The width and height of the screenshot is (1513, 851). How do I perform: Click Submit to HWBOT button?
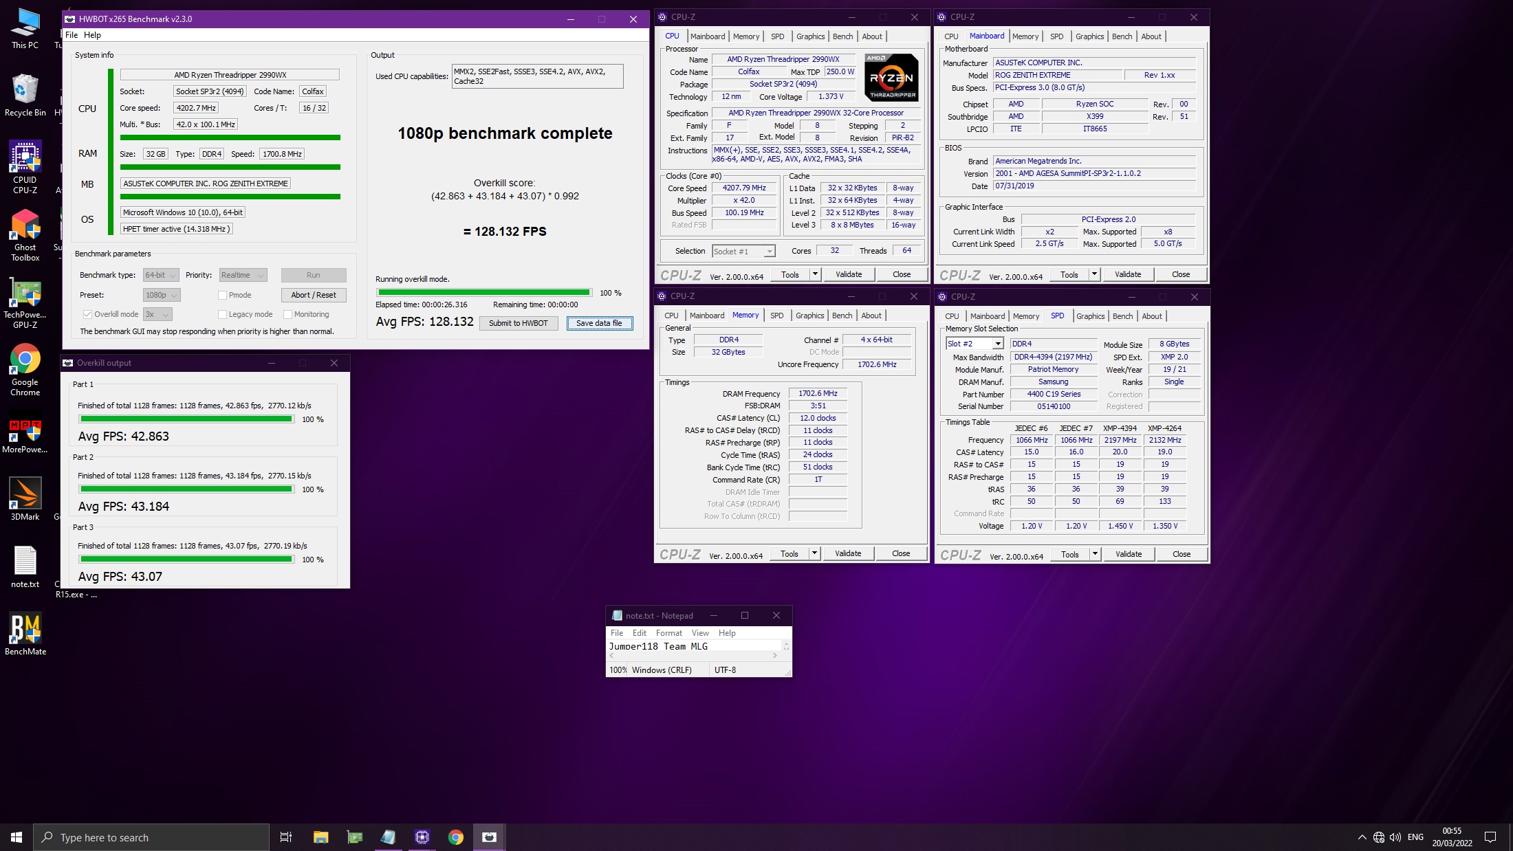(519, 323)
